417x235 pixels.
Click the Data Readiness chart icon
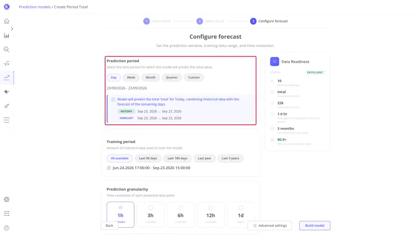(275, 62)
